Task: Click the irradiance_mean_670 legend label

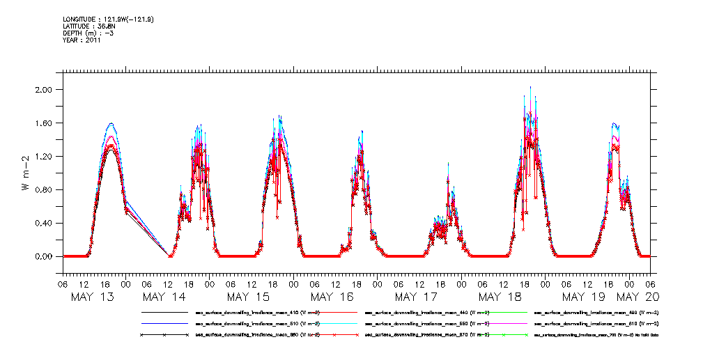Action: [427, 335]
